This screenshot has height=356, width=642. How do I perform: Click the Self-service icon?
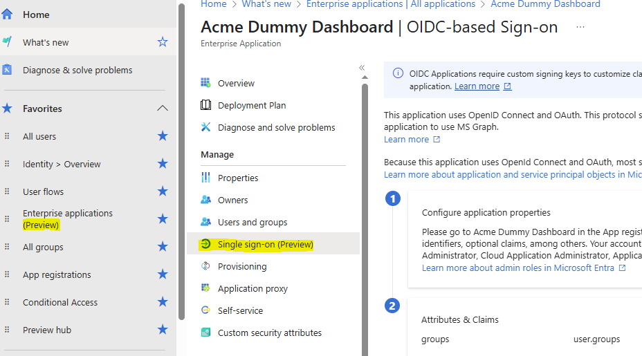point(205,310)
